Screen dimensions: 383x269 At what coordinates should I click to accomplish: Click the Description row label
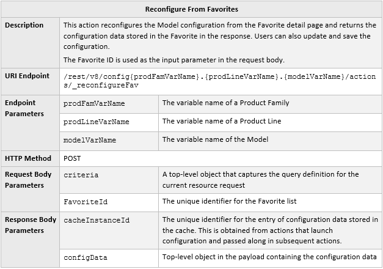(x=24, y=25)
